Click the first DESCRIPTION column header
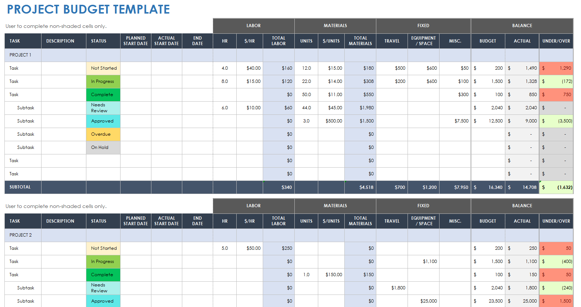The image size is (581, 307). click(x=64, y=41)
